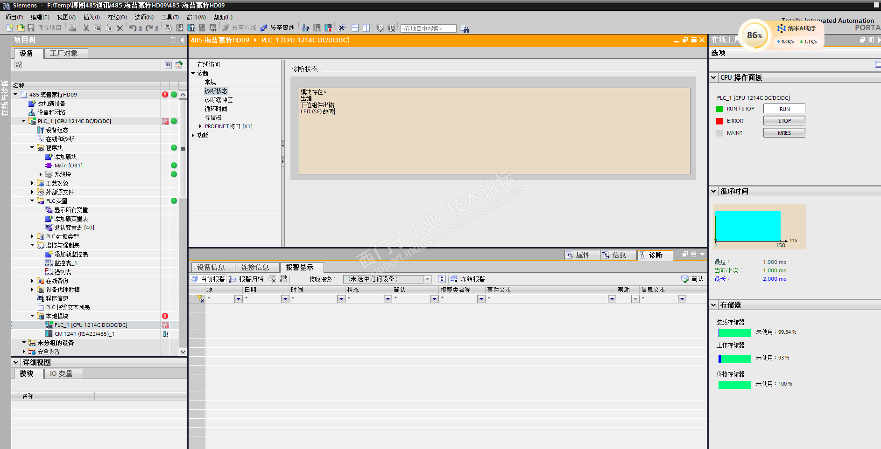Click the 确认 acknowledge button
The width and height of the screenshot is (881, 449).
692,279
